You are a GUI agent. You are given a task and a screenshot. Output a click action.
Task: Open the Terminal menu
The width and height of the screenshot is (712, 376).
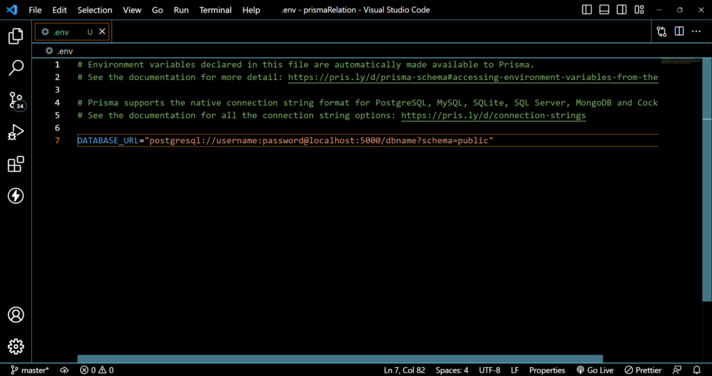pyautogui.click(x=216, y=10)
